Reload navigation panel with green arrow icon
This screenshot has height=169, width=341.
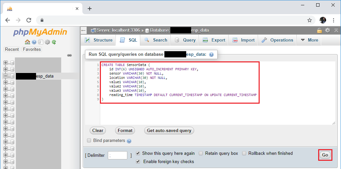pyautogui.click(x=54, y=42)
